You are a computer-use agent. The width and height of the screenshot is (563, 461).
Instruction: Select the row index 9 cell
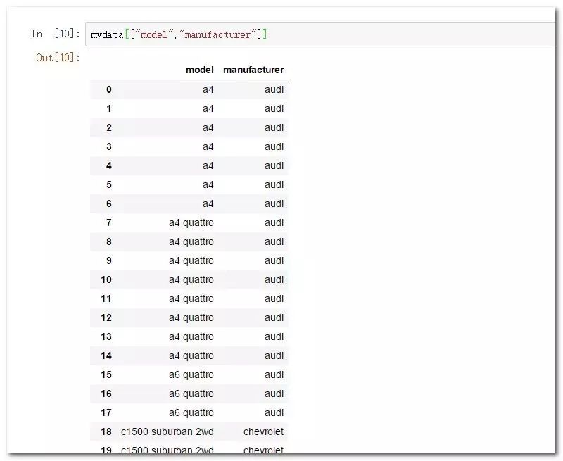coord(109,260)
